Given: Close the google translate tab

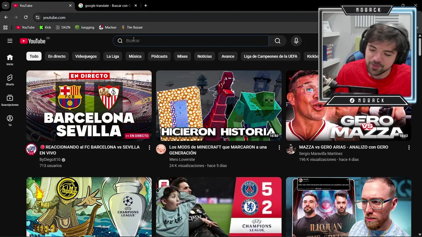Looking at the screenshot, I should pos(136,6).
